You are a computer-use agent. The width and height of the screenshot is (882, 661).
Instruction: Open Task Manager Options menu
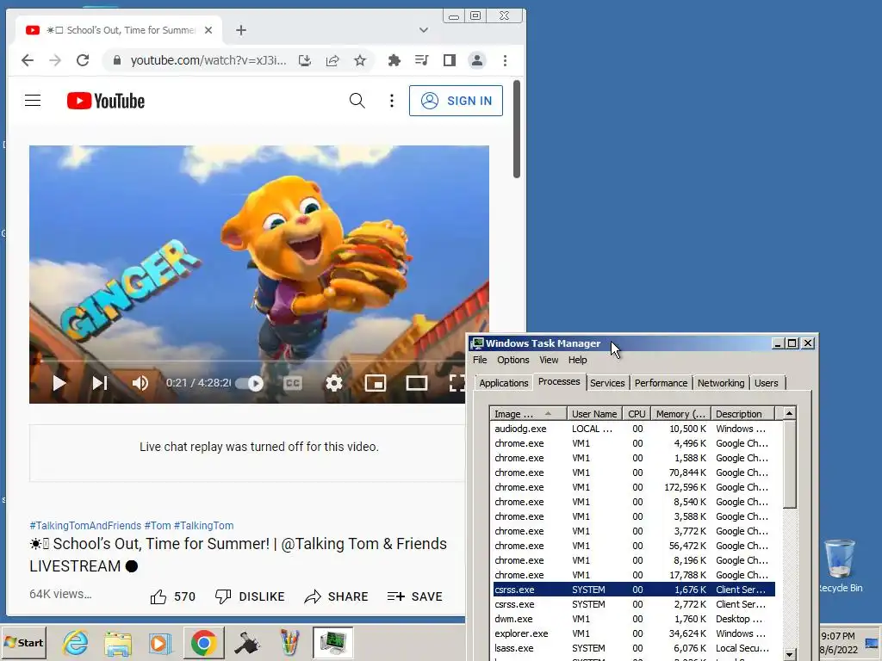[x=513, y=360]
